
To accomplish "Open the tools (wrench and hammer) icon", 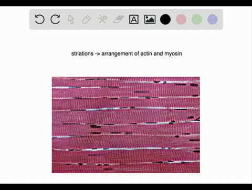I will coord(102,19).
